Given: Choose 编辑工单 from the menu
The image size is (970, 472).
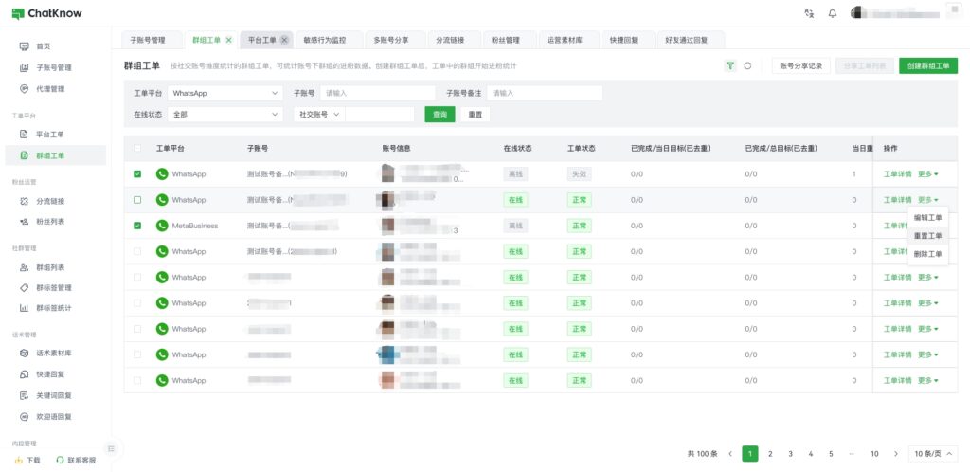Looking at the screenshot, I should coord(927,218).
